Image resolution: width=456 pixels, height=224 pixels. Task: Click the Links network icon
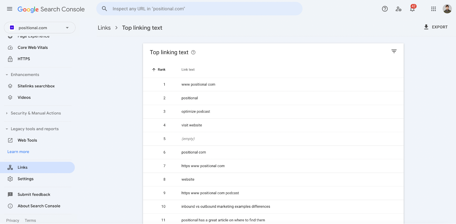[10, 167]
